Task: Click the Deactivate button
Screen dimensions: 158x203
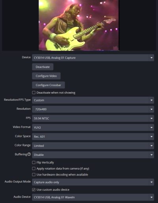Action: [43, 67]
